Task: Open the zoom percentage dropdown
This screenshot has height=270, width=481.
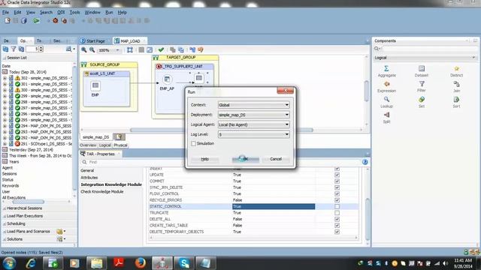Action: coord(117,50)
